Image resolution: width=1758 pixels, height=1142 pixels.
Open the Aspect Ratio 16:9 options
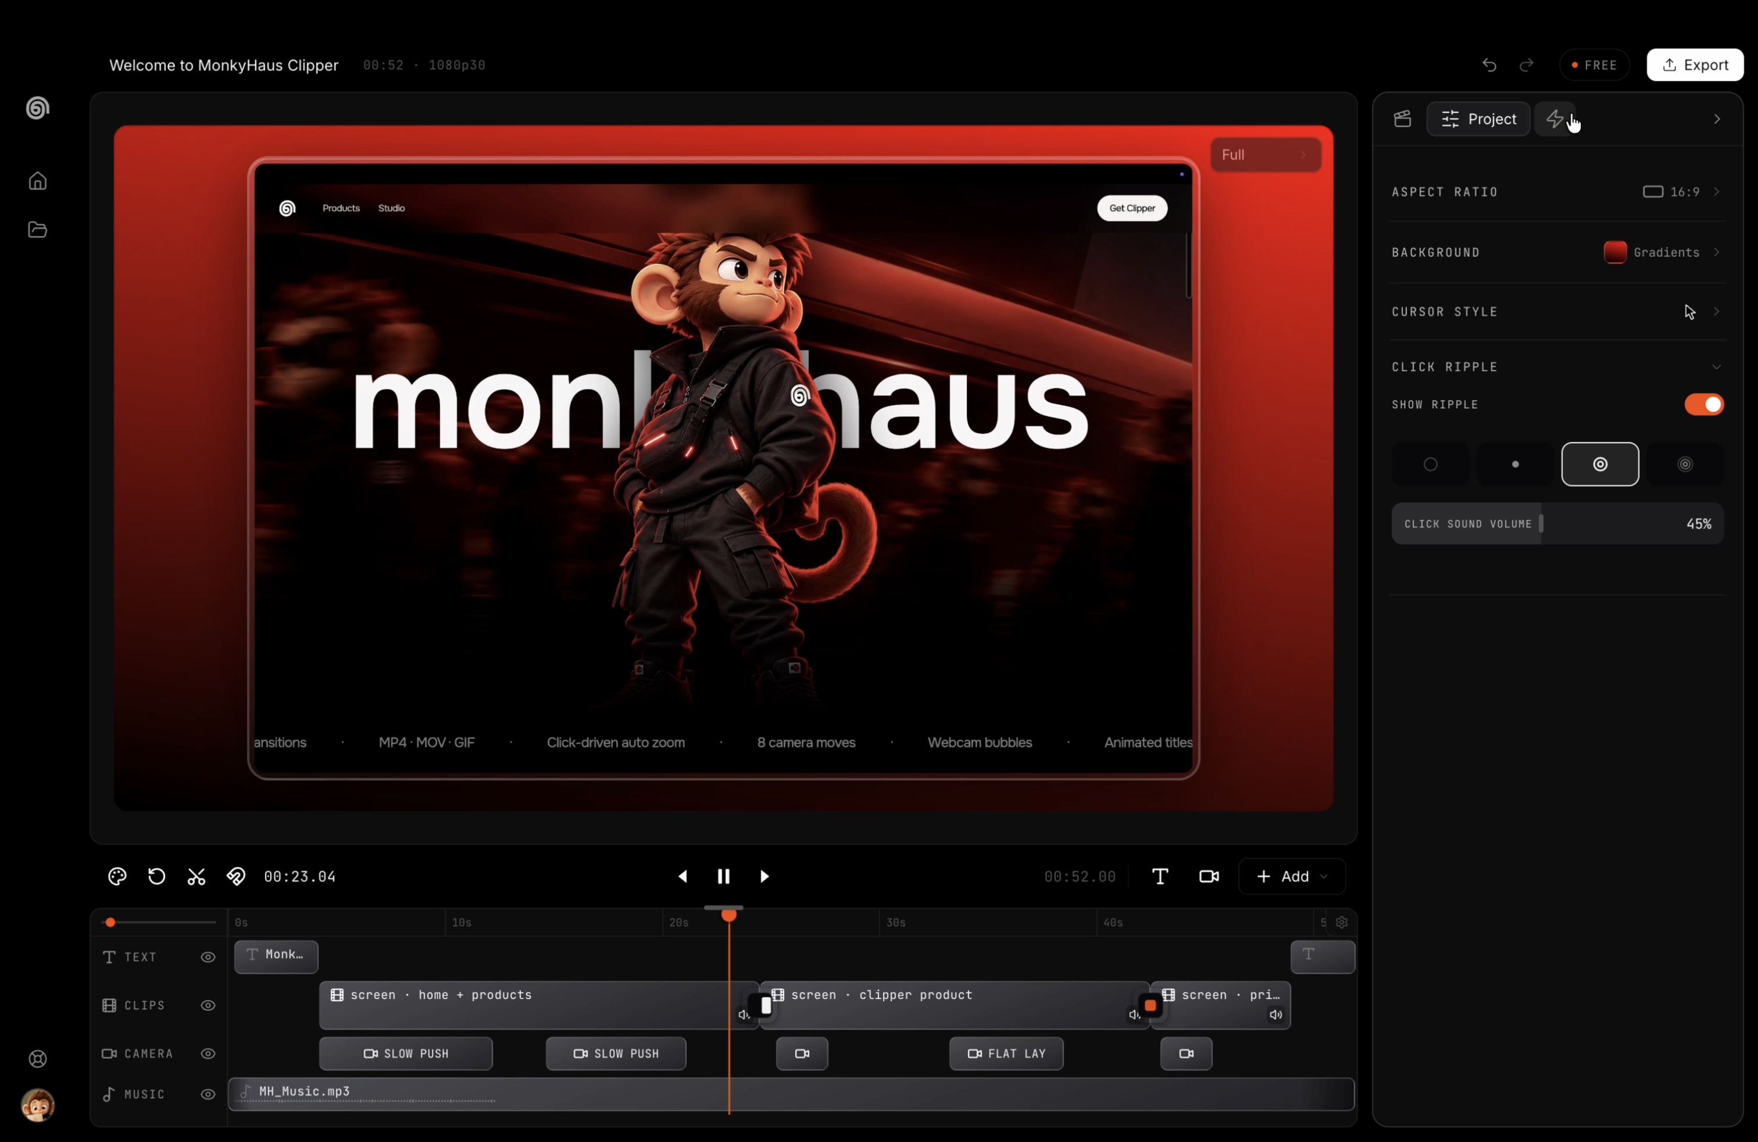(1557, 192)
